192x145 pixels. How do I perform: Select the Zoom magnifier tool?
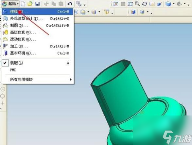(137, 4)
